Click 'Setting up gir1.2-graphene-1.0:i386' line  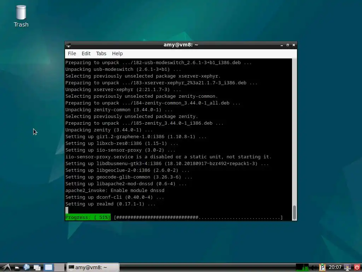click(x=136, y=137)
